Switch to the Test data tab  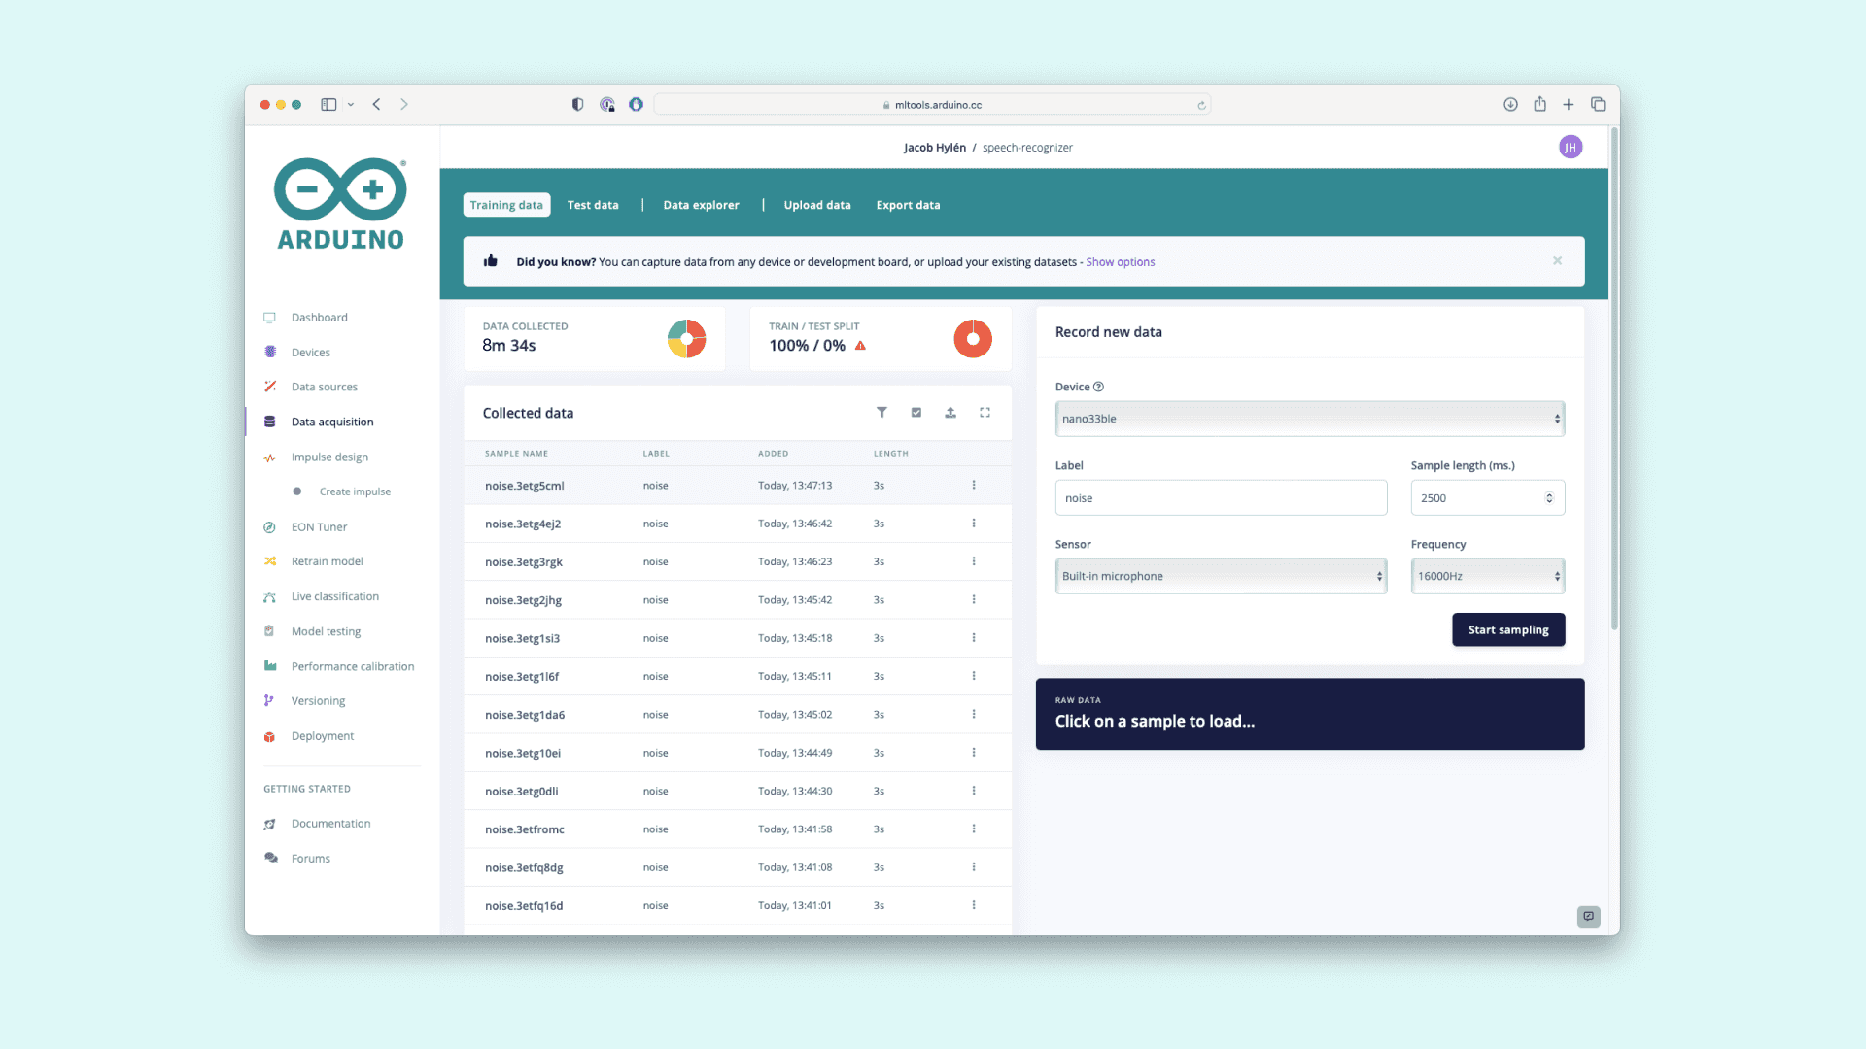pyautogui.click(x=593, y=205)
